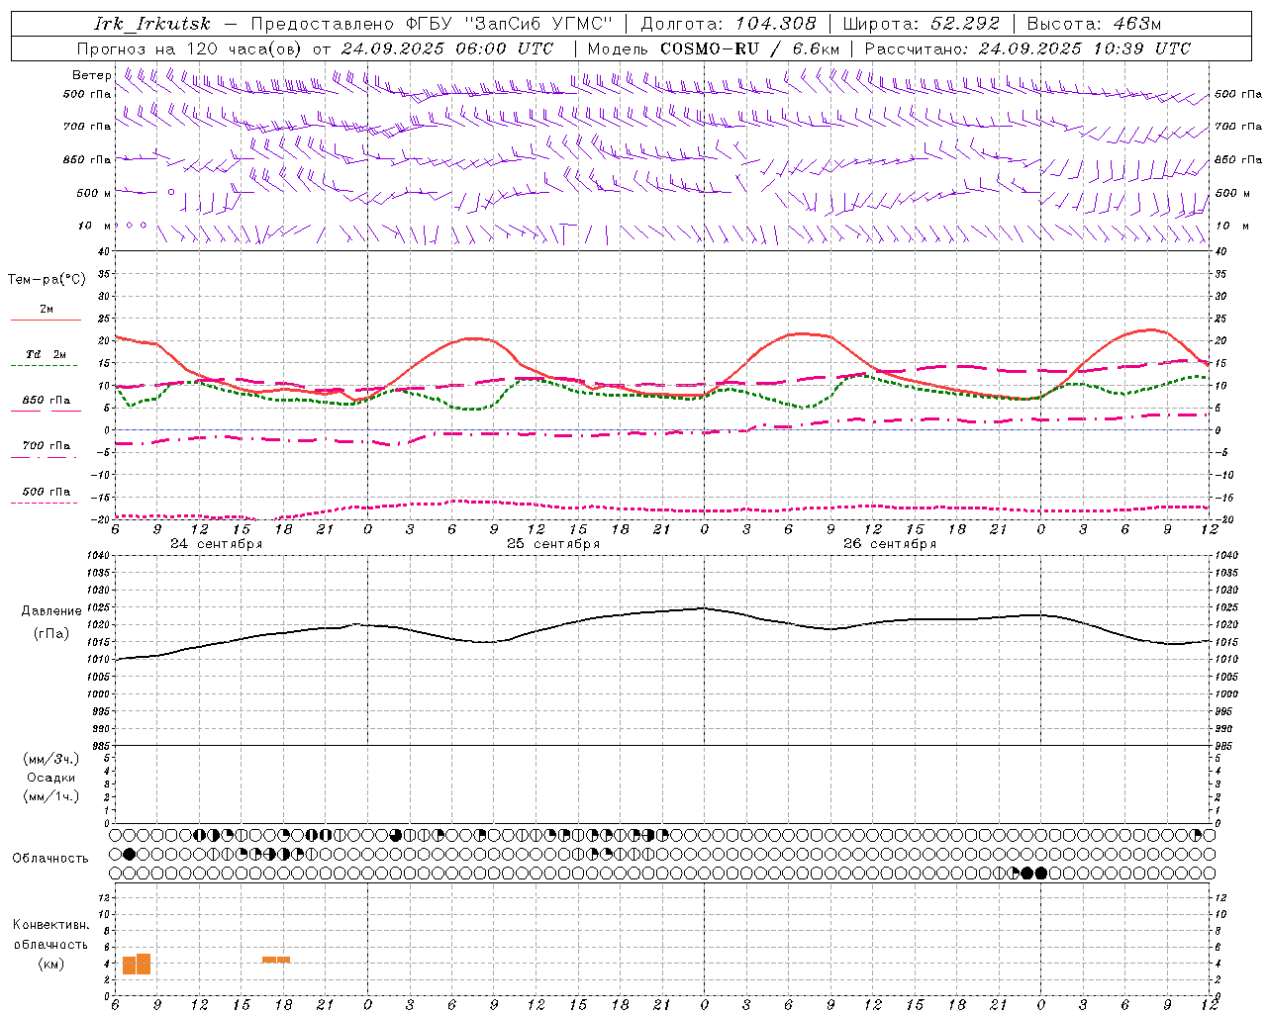Click the '25 сентября' date label
The width and height of the screenshot is (1267, 1013).
pyautogui.click(x=553, y=544)
